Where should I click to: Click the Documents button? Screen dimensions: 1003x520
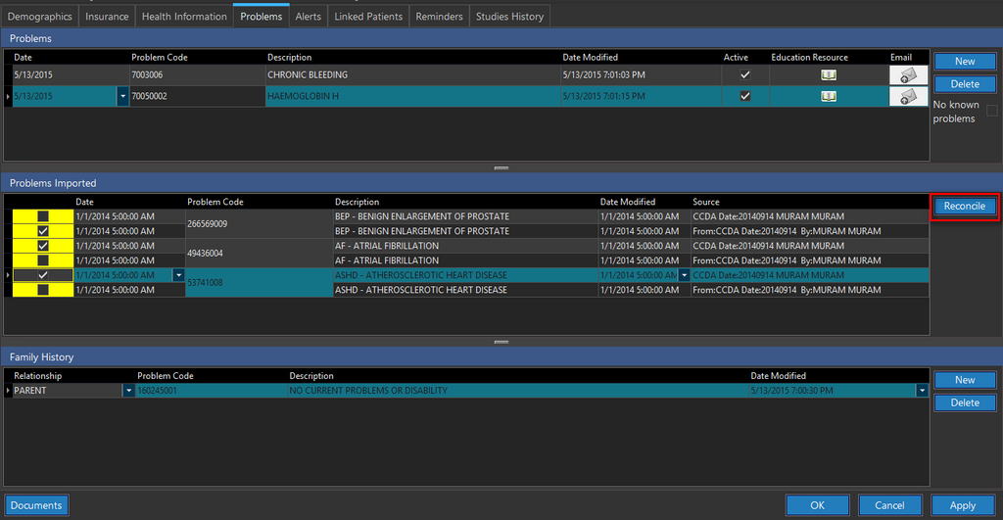pyautogui.click(x=36, y=505)
